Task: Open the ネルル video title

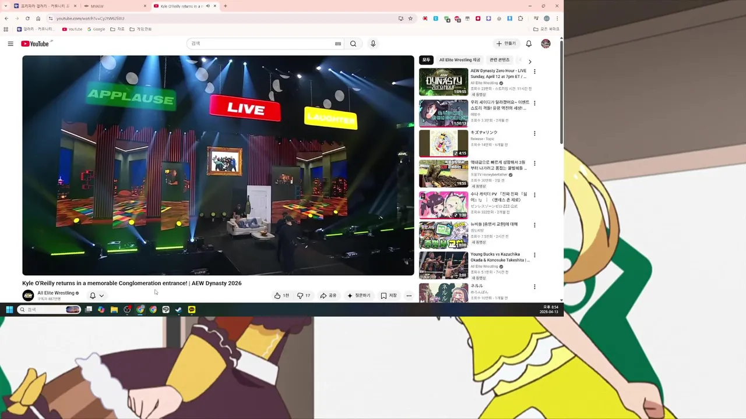Action: [477, 286]
